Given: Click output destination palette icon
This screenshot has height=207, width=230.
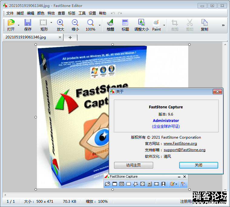Looking at the screenshot, I should tap(172, 184).
